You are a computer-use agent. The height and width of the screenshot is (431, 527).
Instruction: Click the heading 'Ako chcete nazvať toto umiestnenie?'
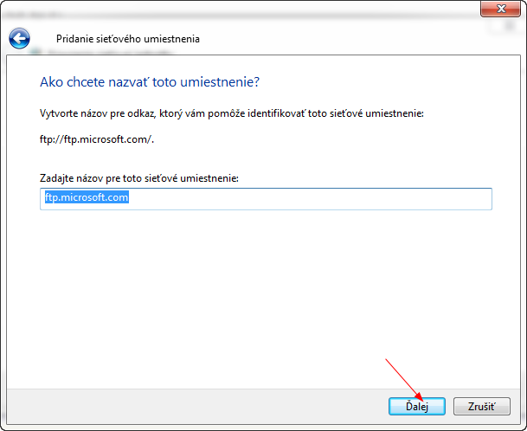click(x=150, y=82)
